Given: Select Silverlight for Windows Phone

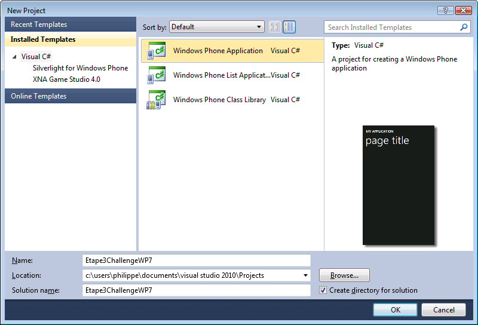Looking at the screenshot, I should coord(80,68).
